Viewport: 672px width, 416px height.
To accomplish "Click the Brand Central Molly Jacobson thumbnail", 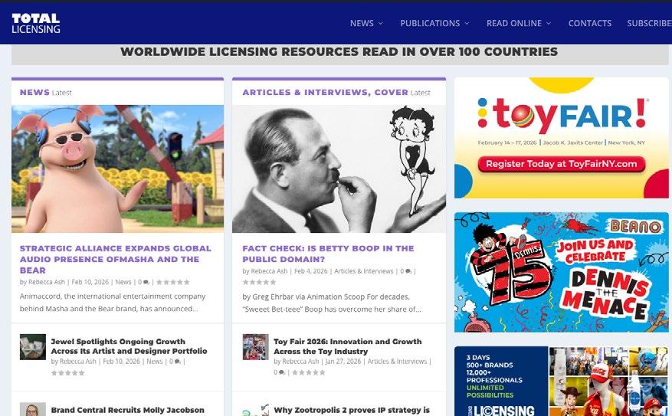I will [33, 409].
